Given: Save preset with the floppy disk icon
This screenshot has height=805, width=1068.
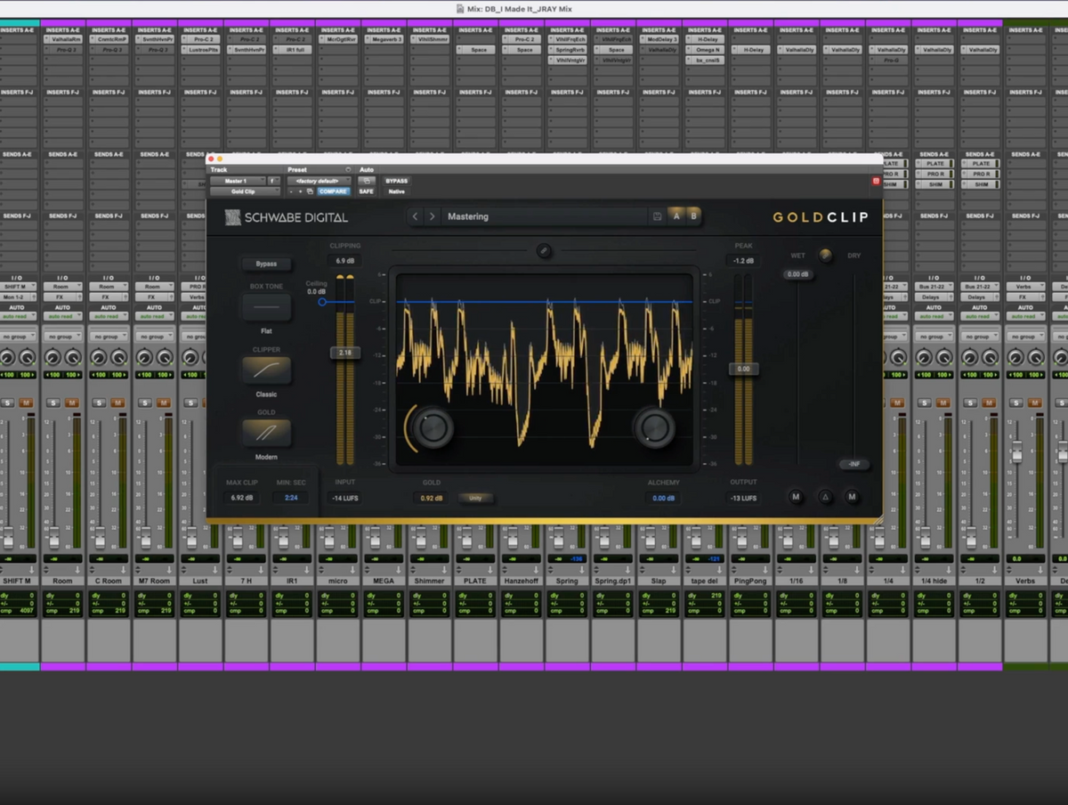Looking at the screenshot, I should click(x=657, y=216).
